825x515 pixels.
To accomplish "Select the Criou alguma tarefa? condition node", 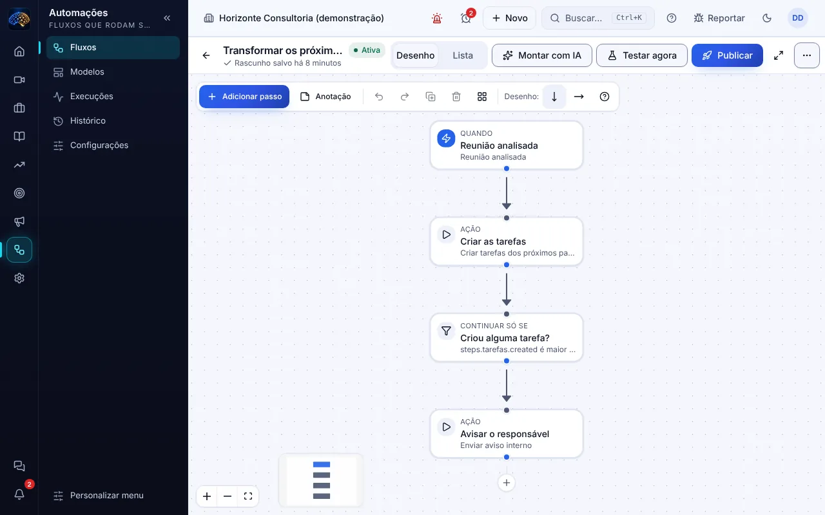I will tap(507, 338).
